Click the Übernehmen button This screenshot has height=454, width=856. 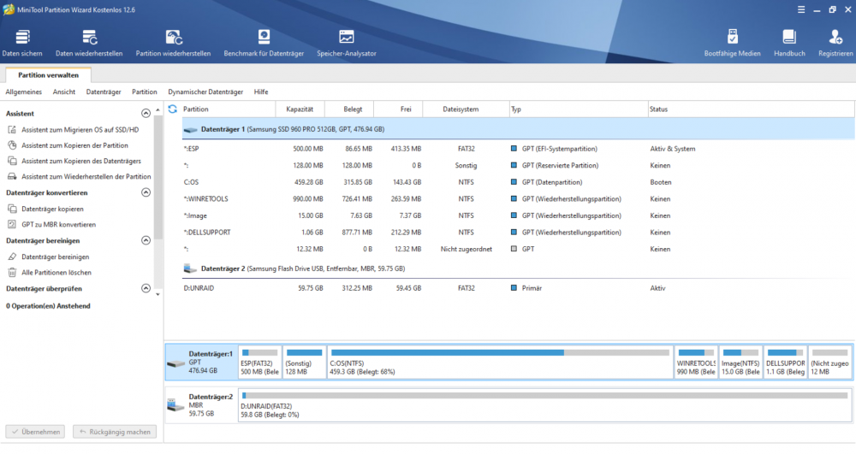pos(35,432)
